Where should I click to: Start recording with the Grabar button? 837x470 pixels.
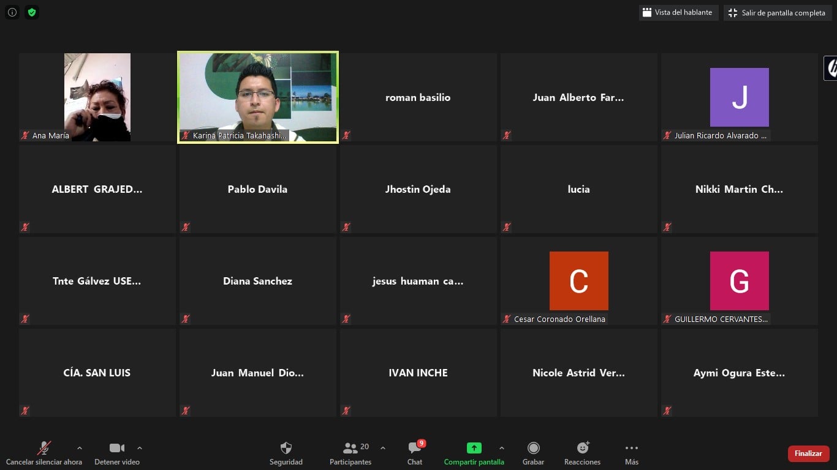[x=533, y=453]
